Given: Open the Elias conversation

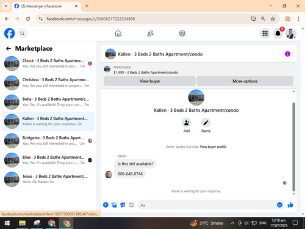Looking at the screenshot, I should point(48,160).
